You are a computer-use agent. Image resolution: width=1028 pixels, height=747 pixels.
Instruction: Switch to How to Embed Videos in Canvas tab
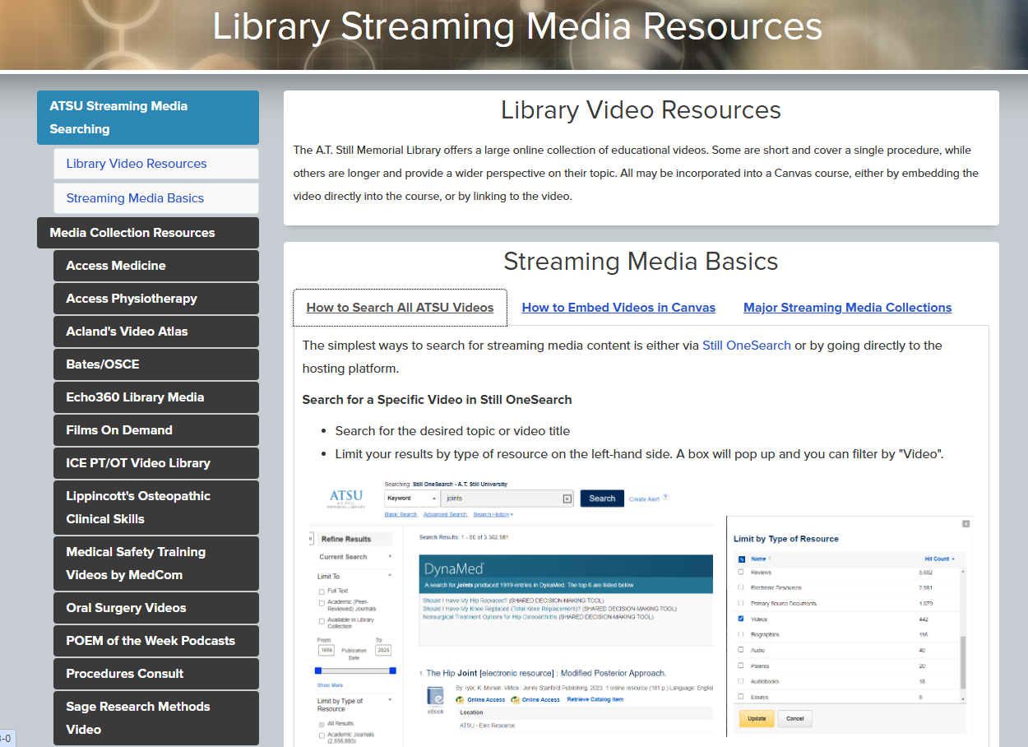(618, 308)
